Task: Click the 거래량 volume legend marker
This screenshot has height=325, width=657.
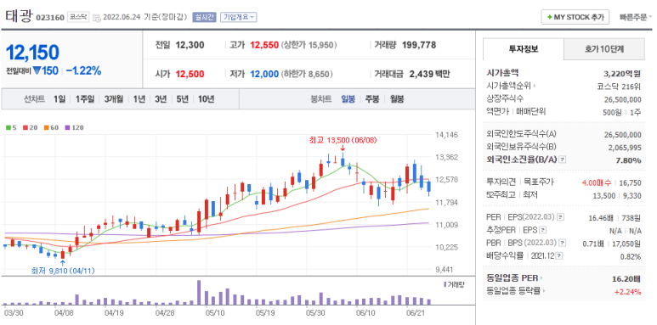Action: [454, 284]
